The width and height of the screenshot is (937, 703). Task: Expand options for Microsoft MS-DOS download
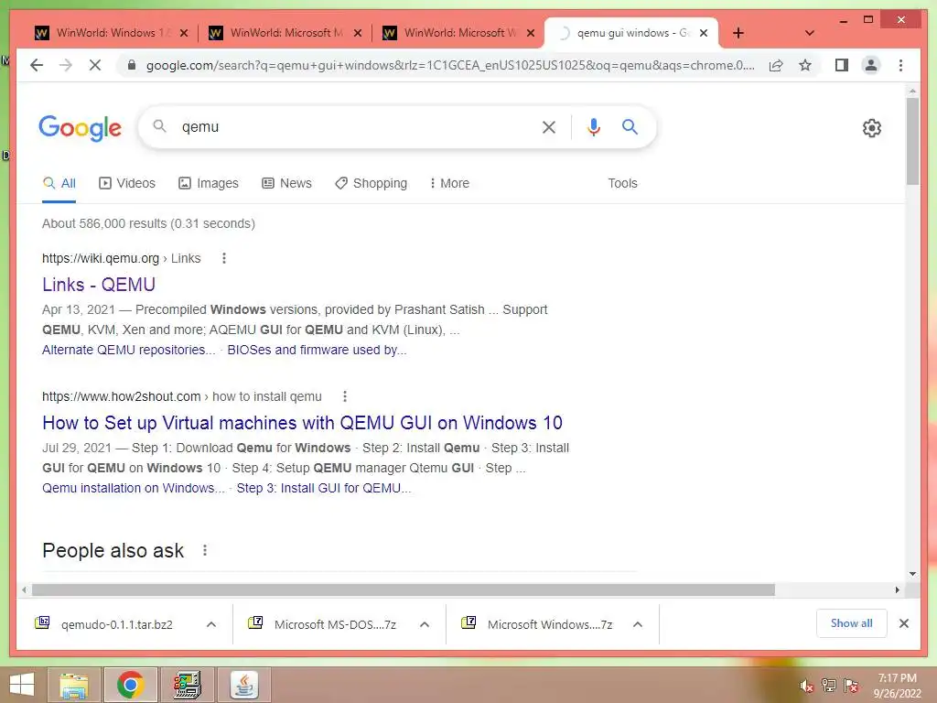click(425, 624)
